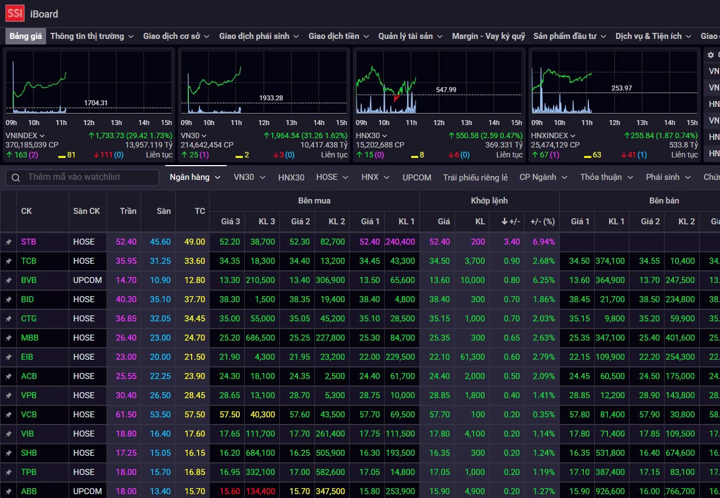Open the settings gear beside the index charts

pos(711,55)
